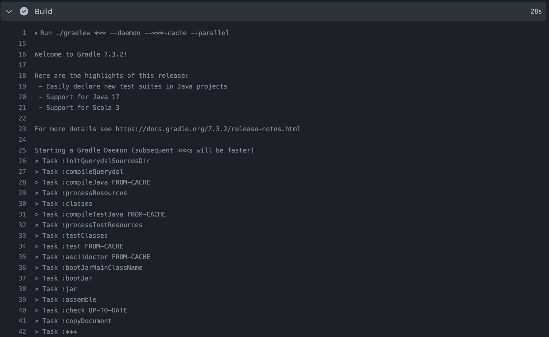Click 'Task :check UP-TO-DATE' line
Screen dimensions: 549x337
[81, 310]
